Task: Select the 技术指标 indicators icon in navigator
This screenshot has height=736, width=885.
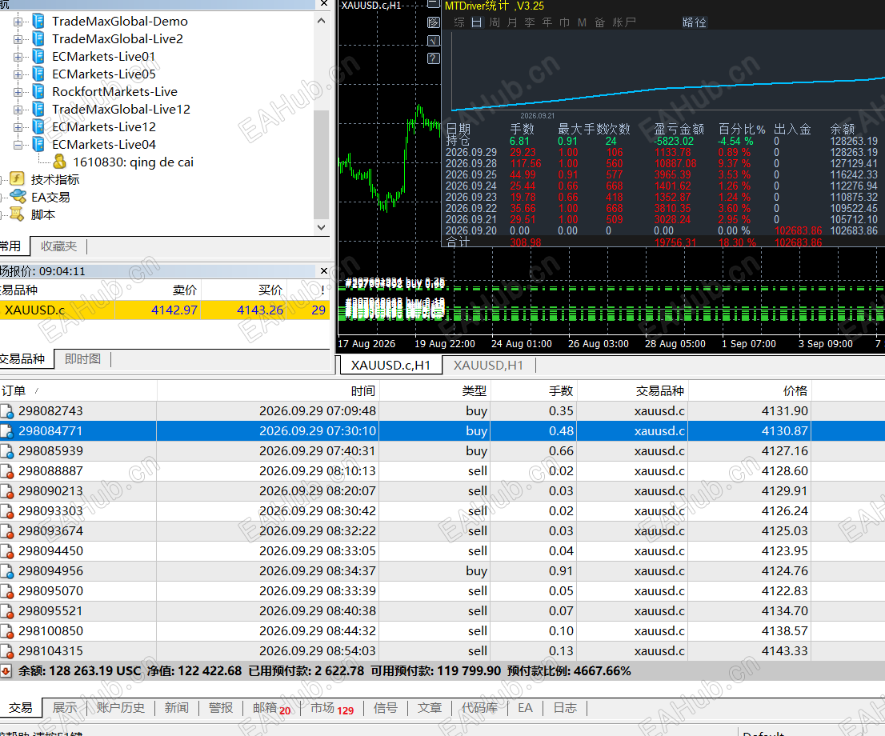Action: point(18,179)
